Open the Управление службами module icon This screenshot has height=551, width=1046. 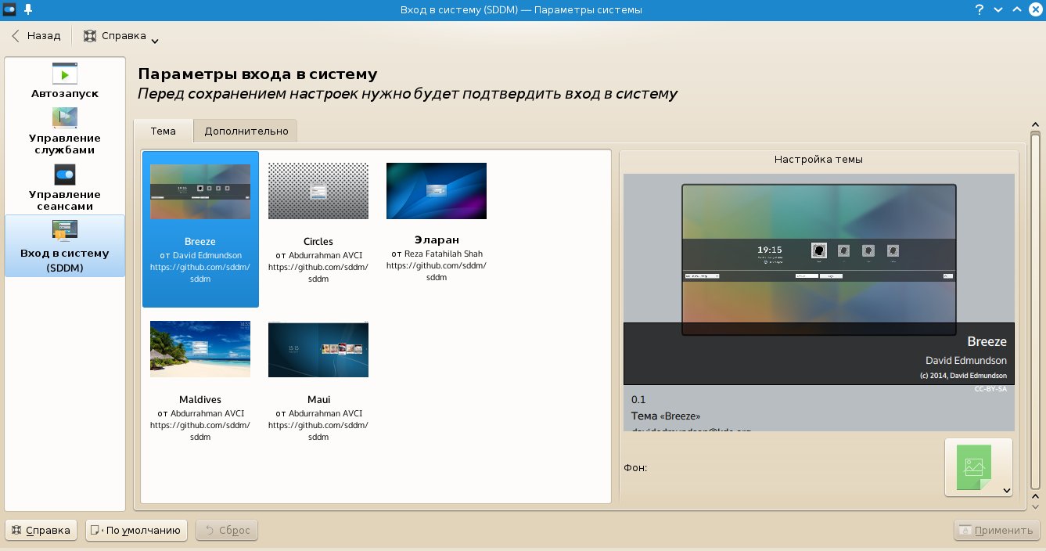[x=65, y=118]
